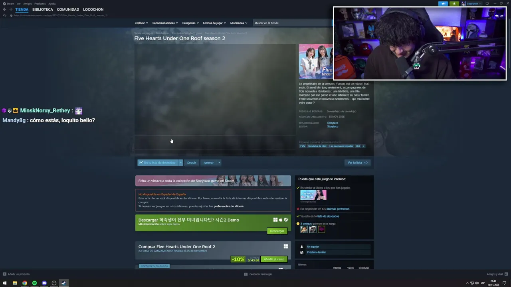Click the plus icon for Añadir un producto
Image resolution: width=511 pixels, height=287 pixels.
[5, 274]
